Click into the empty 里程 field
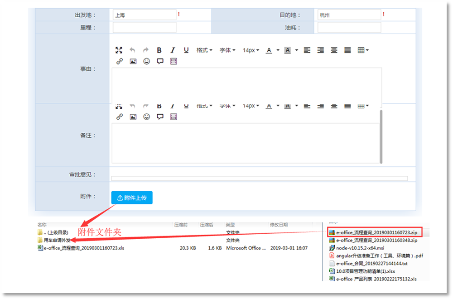This screenshot has height=299, width=453. tap(145, 28)
